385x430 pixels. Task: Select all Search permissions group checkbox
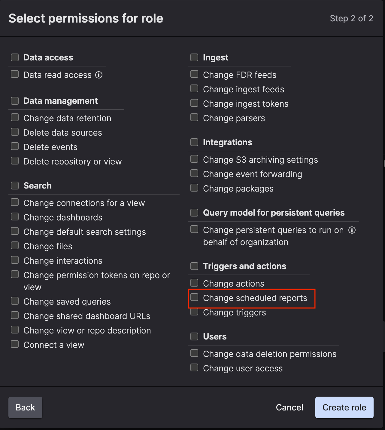click(x=15, y=186)
